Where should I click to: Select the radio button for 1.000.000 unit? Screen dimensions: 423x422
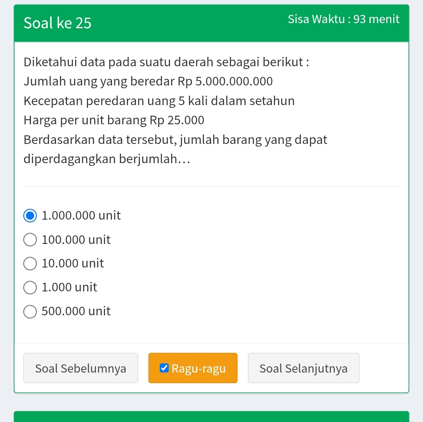pyautogui.click(x=30, y=216)
